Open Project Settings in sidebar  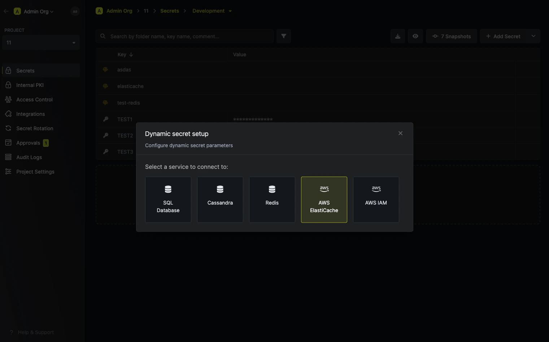(41, 171)
